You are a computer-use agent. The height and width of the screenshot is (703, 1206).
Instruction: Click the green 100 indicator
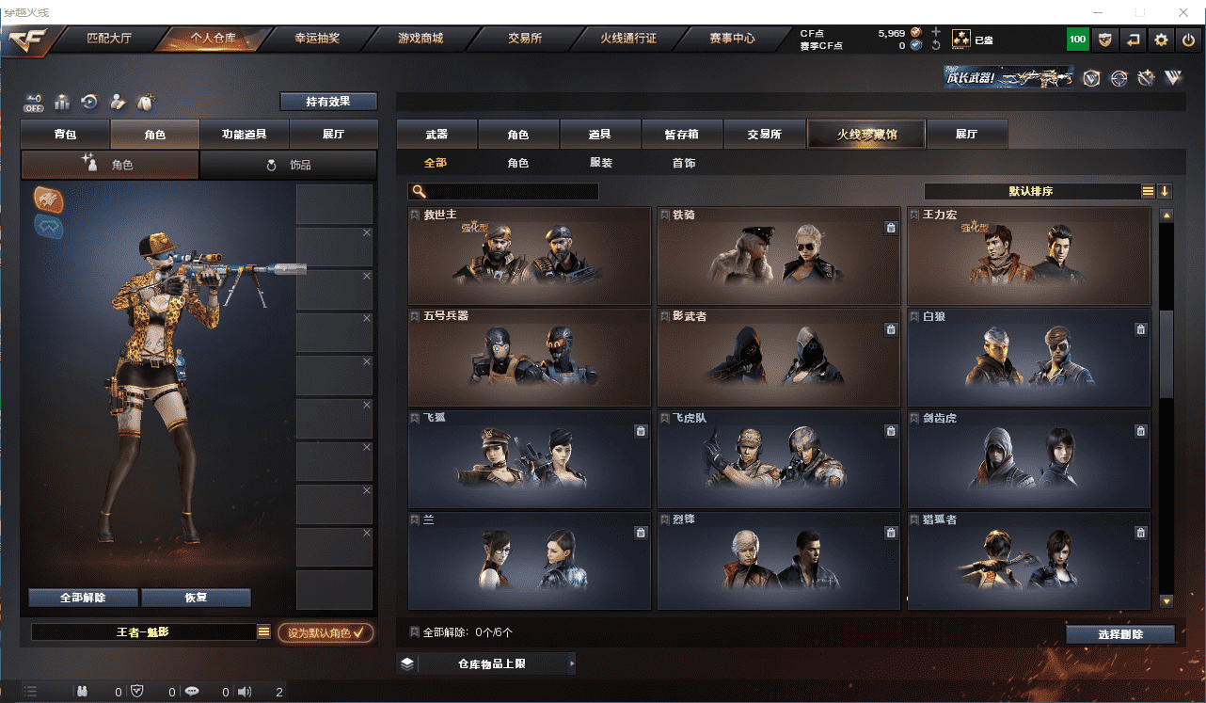coord(1078,40)
